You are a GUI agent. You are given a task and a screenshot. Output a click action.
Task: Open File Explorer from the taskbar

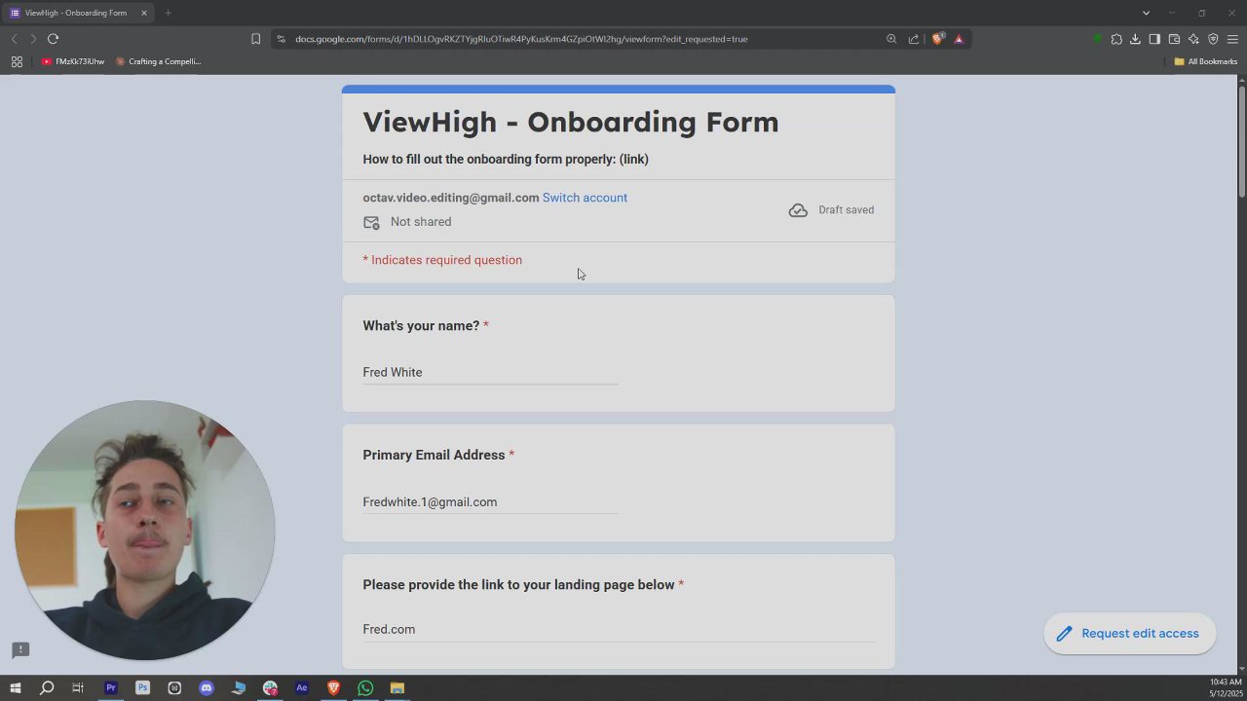coord(397,688)
